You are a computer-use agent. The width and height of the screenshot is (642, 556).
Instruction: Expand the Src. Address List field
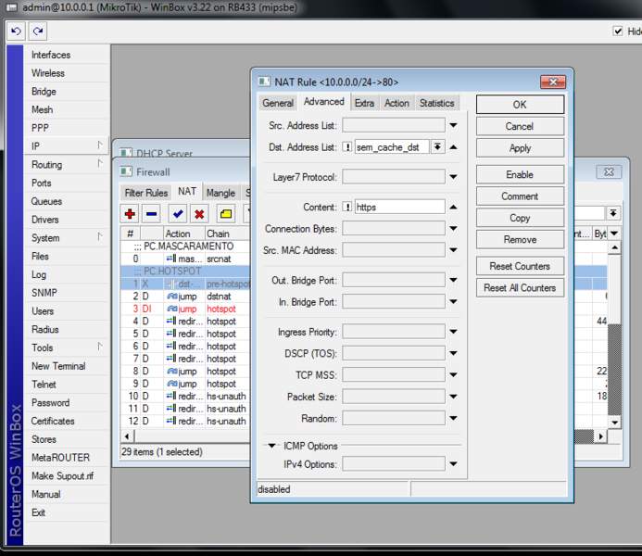pyautogui.click(x=453, y=125)
